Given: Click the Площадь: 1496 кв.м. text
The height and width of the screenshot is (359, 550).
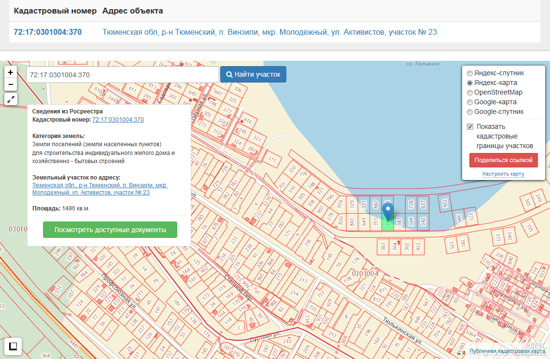Looking at the screenshot, I should click(61, 208).
